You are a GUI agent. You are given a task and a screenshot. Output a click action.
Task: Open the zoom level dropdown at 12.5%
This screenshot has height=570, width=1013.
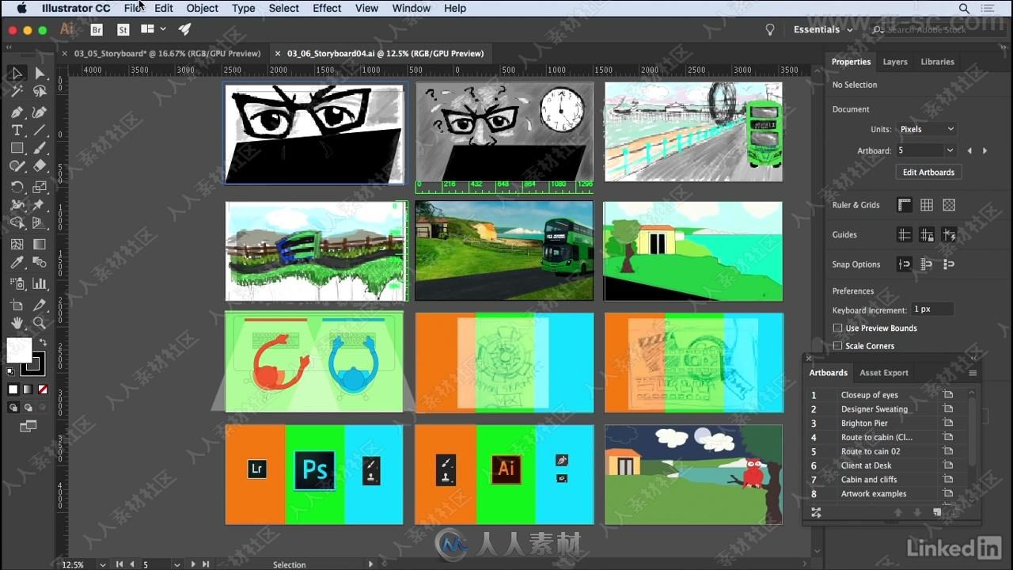click(x=103, y=564)
